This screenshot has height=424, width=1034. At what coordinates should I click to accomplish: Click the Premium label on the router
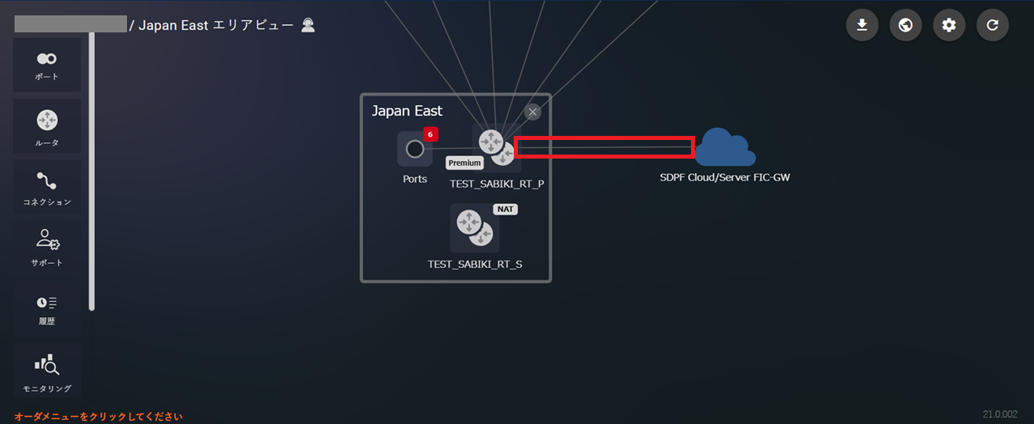pyautogui.click(x=464, y=163)
